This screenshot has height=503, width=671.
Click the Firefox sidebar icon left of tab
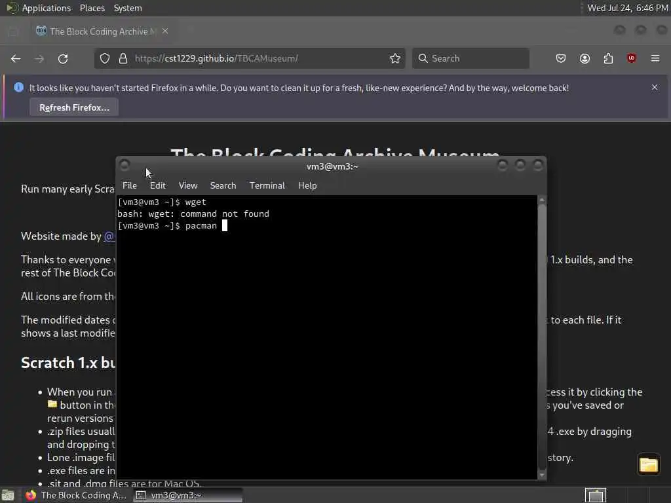[13, 31]
